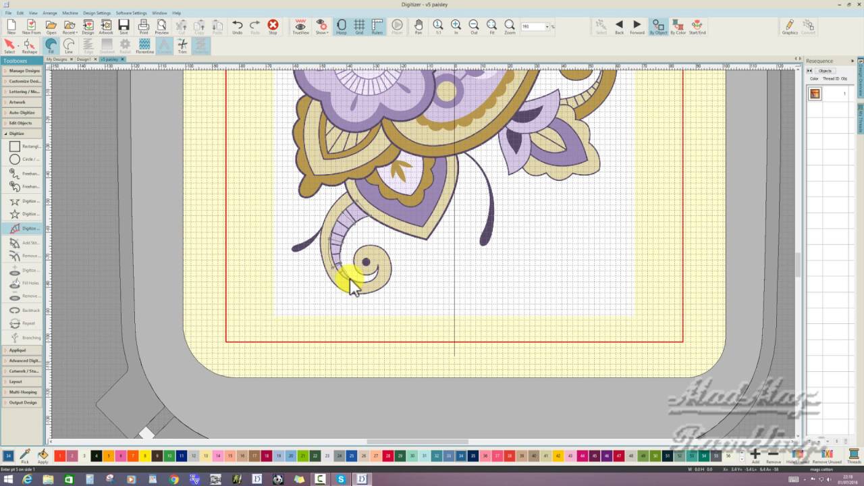Viewport: 864px width, 486px height.
Task: Open a design with the Open icon
Action: tap(51, 27)
